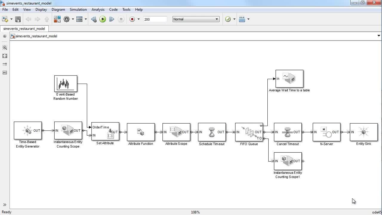Image resolution: width=382 pixels, height=215 pixels.
Task: Select the Instantaneous Entity Counting Scope block
Action: 68,130
